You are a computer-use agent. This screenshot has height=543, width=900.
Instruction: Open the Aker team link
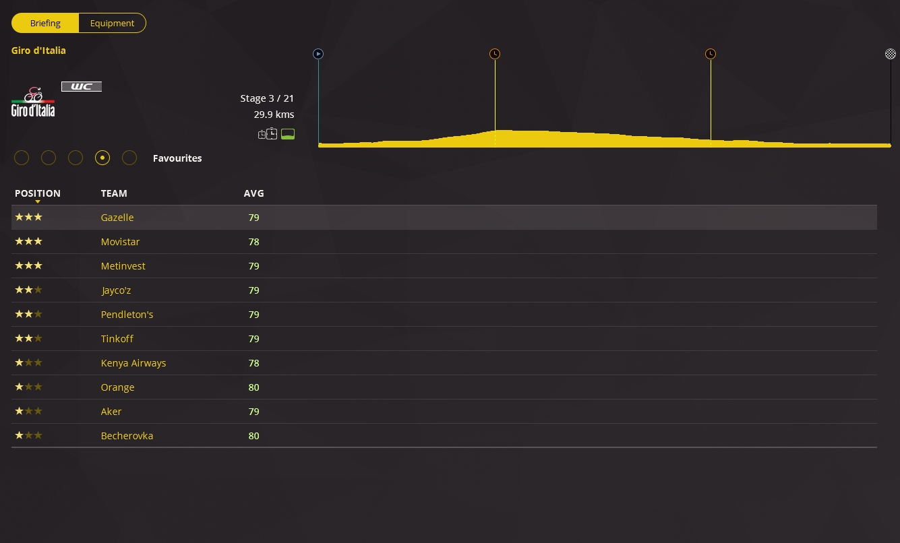pos(111,412)
